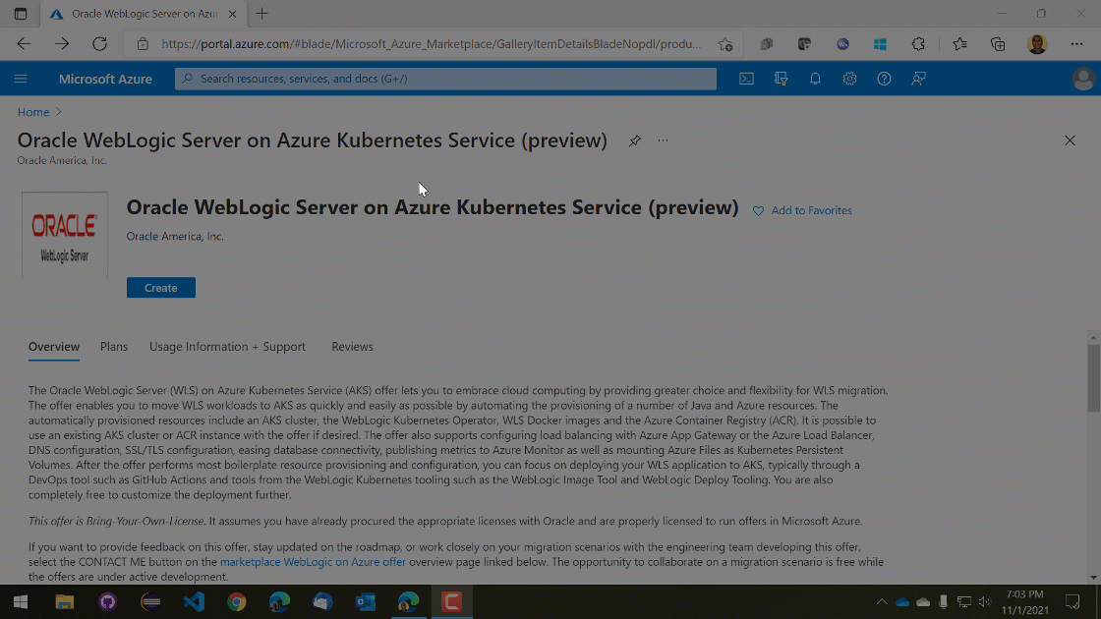This screenshot has height=619, width=1101.
Task: Open the Directories and subscriptions filter
Action: pos(781,78)
